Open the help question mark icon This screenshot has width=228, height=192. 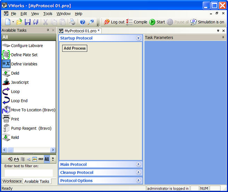[83, 22]
